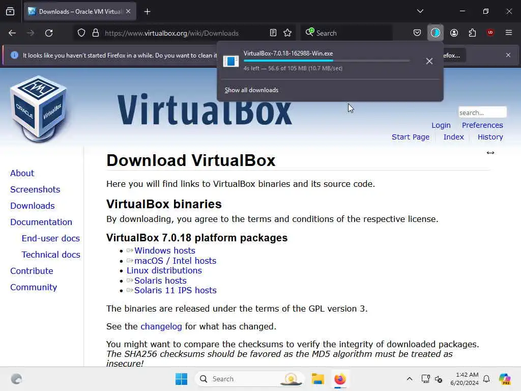Click the Windows taskbar Search box

(x=249, y=379)
